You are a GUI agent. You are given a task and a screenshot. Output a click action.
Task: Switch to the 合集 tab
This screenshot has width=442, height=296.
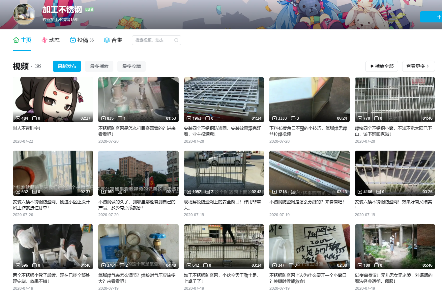click(x=113, y=40)
